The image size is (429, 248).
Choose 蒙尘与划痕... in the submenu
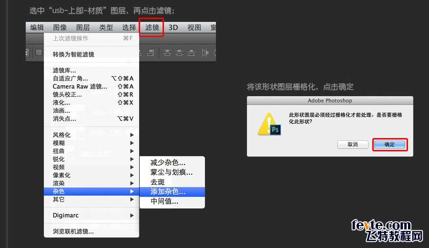(x=172, y=172)
